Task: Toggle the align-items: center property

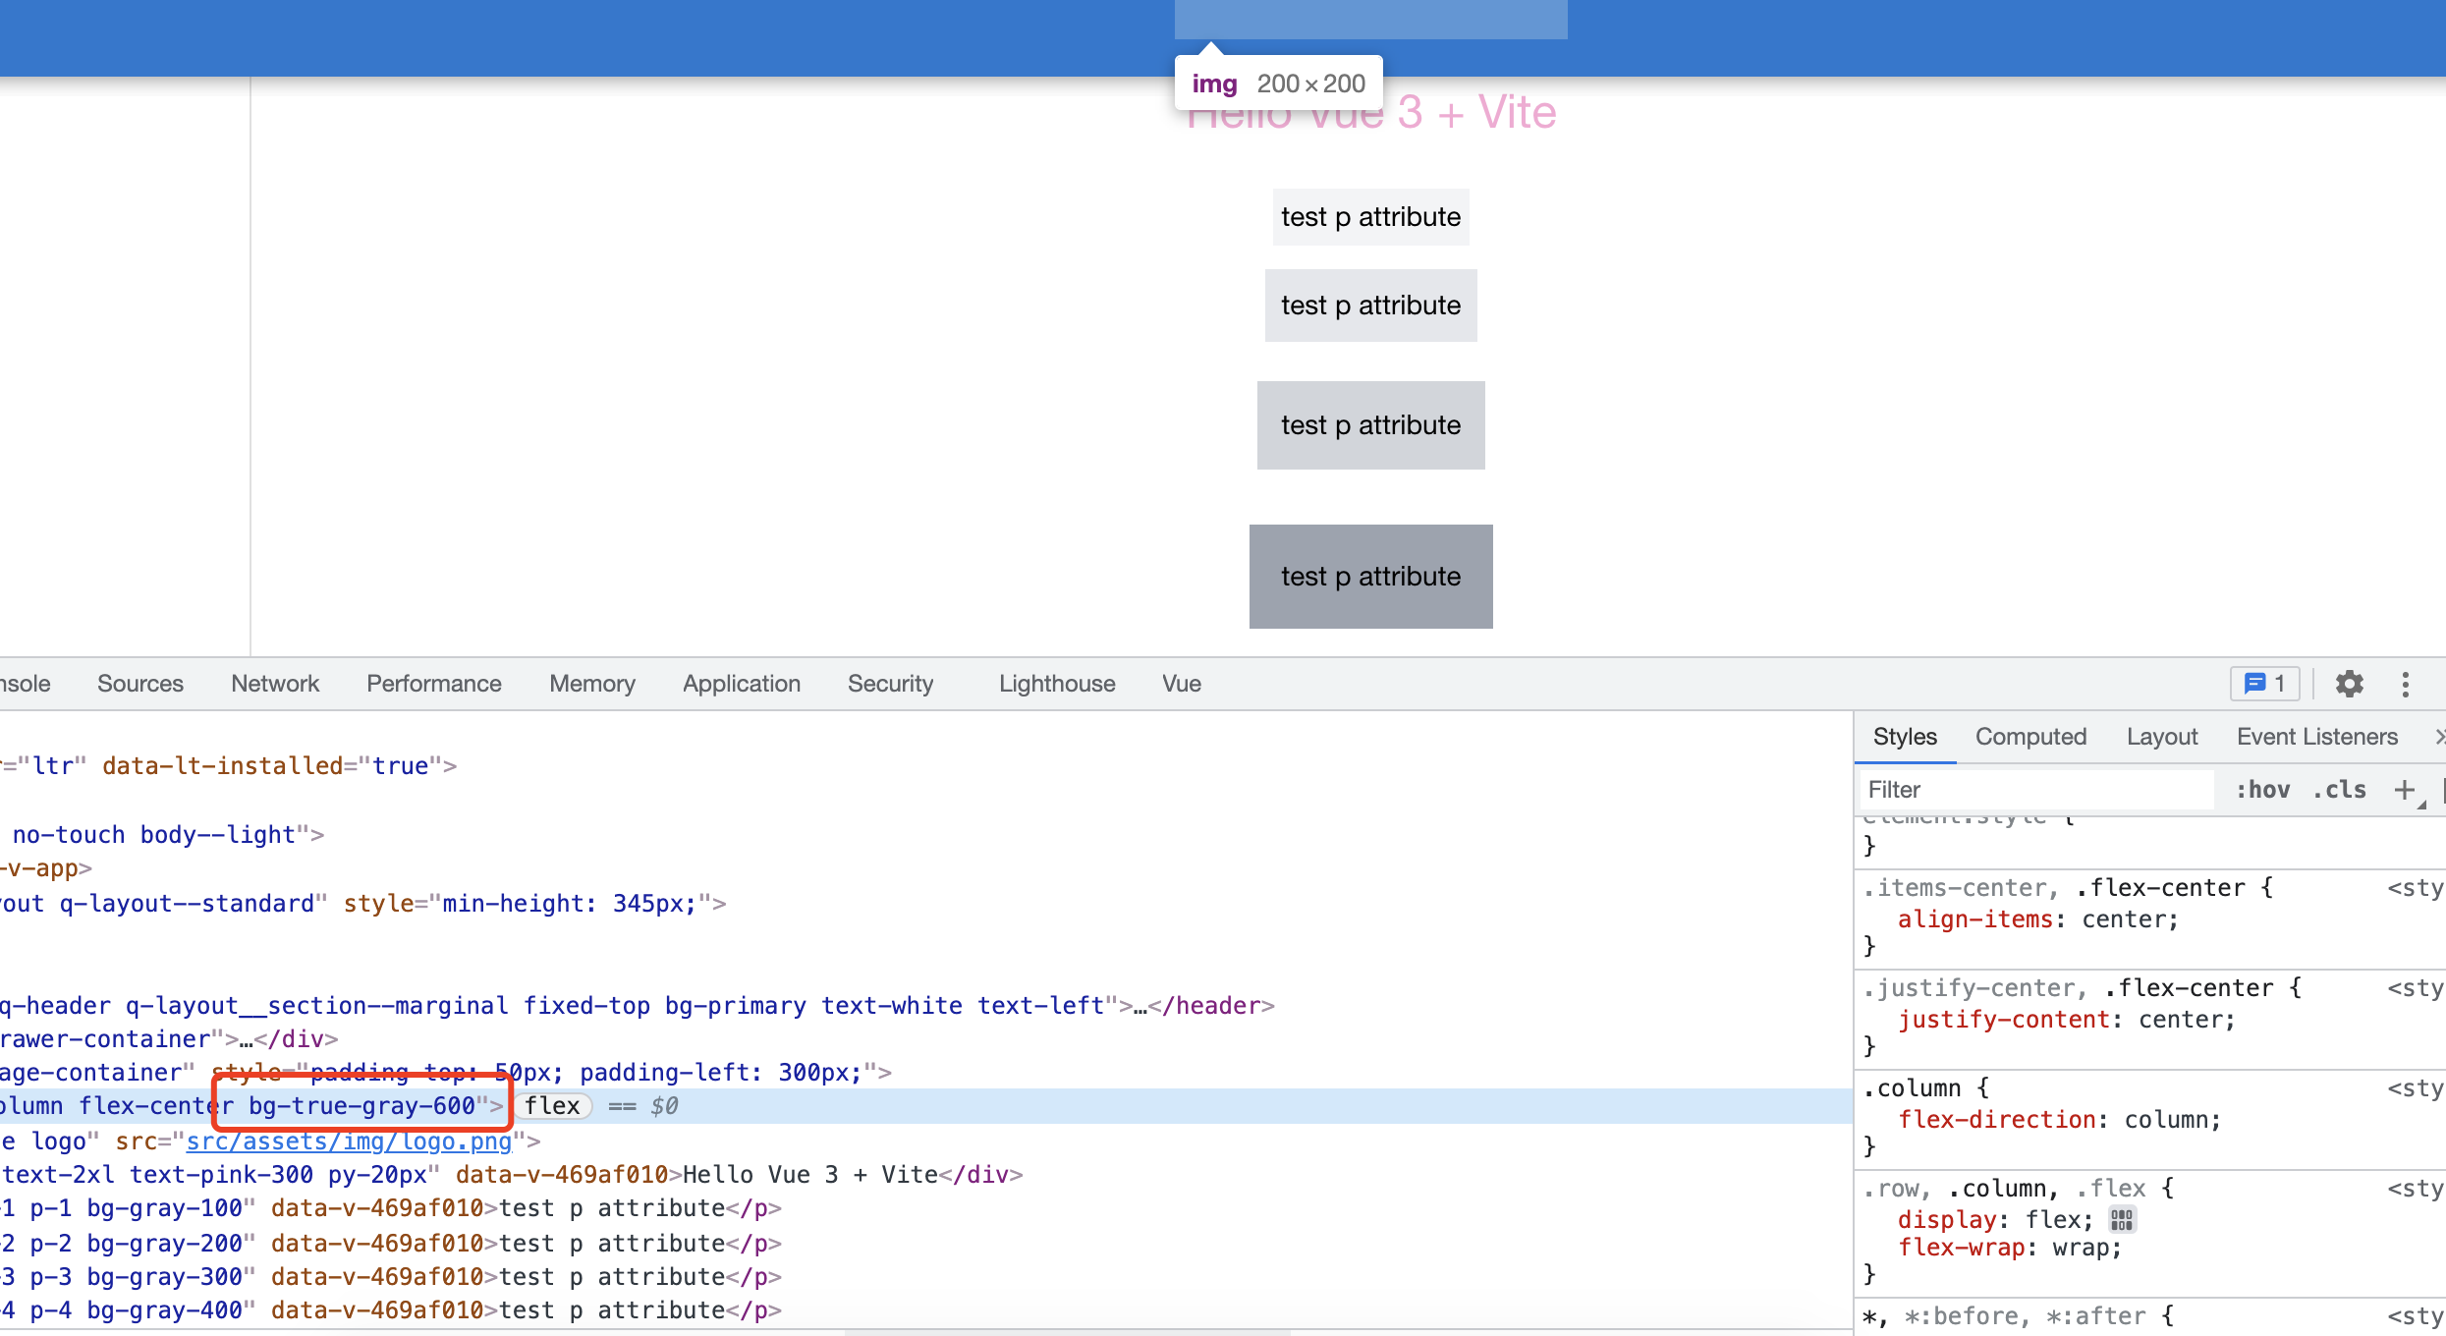Action: pyautogui.click(x=1976, y=919)
